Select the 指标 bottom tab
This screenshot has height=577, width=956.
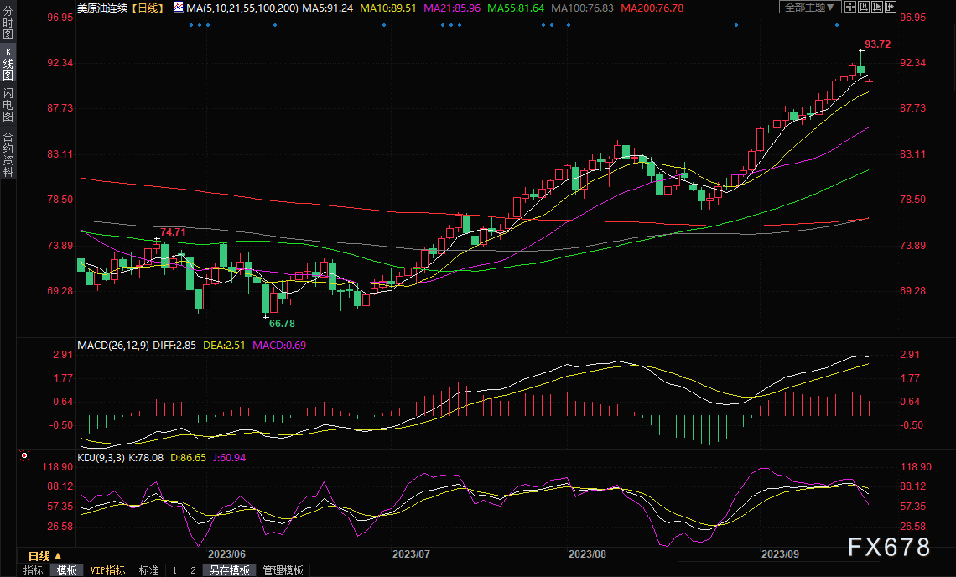tap(34, 570)
